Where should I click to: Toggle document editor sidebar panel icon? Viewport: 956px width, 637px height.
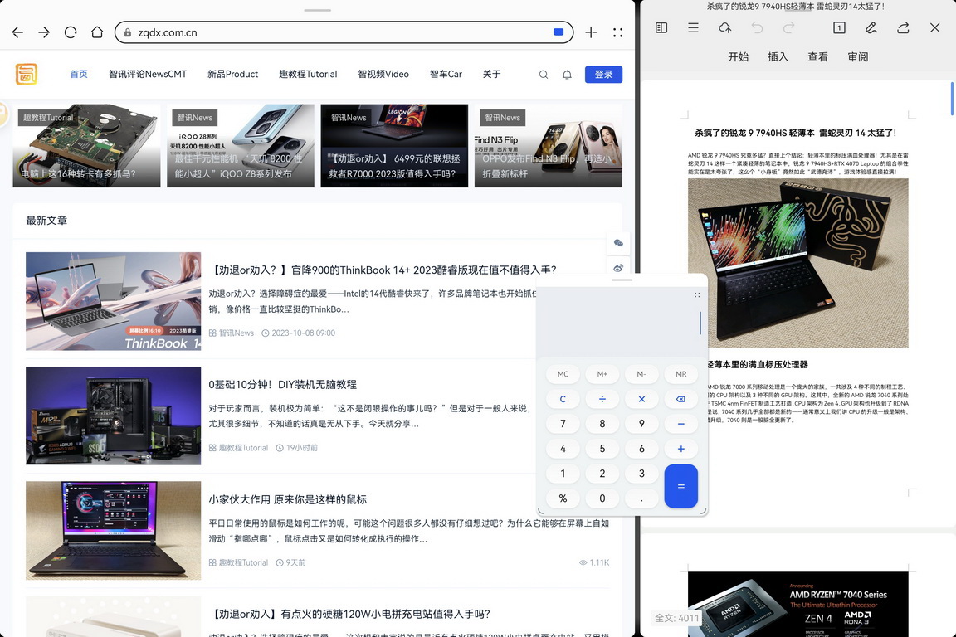pyautogui.click(x=661, y=27)
